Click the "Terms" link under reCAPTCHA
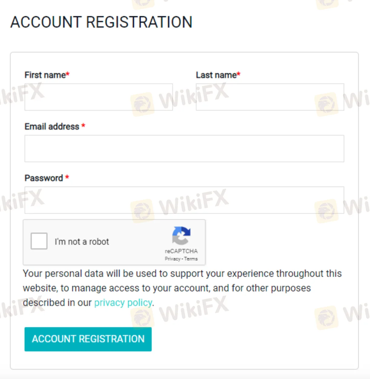370x379 pixels. [191, 259]
